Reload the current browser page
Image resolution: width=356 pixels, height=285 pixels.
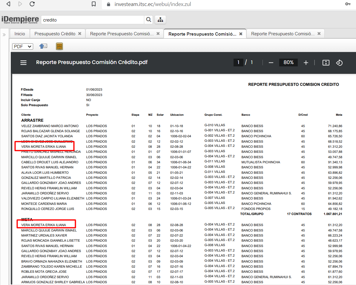point(32,4)
